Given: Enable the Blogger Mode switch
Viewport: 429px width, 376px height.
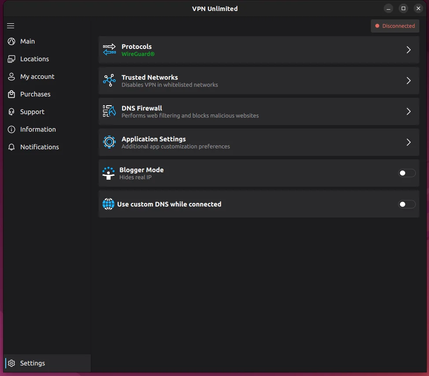Looking at the screenshot, I should click(407, 173).
